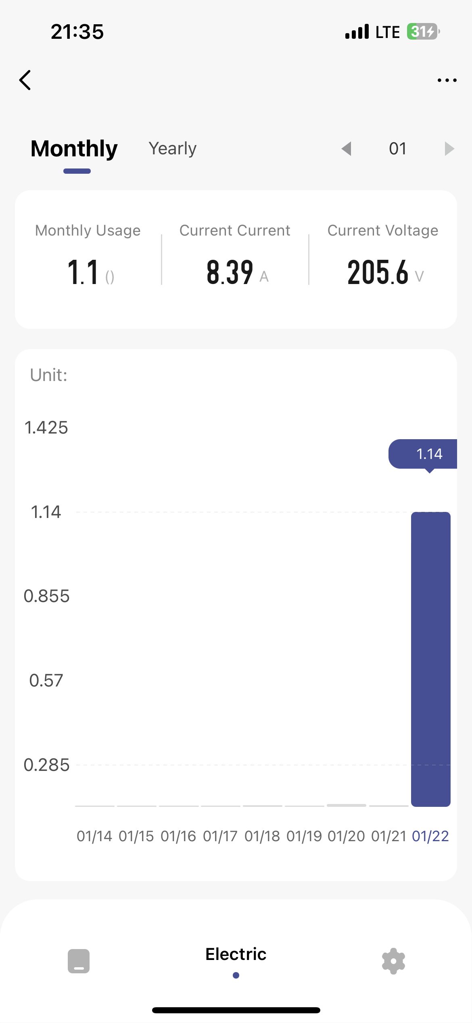This screenshot has height=1023, width=472.
Task: Select the 01/20 date on chart axis
Action: click(346, 836)
